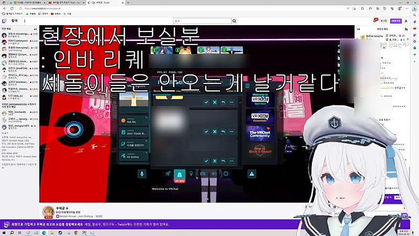Toggle the VRChat microphone mute button

tap(142, 174)
